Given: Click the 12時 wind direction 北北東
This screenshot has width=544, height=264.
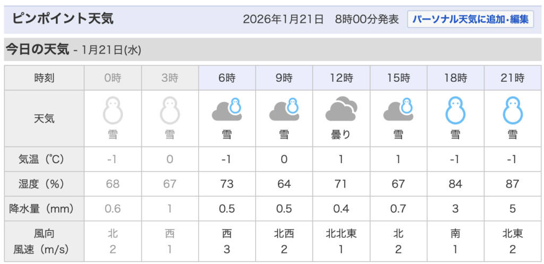Looking at the screenshot, I should tap(341, 233).
